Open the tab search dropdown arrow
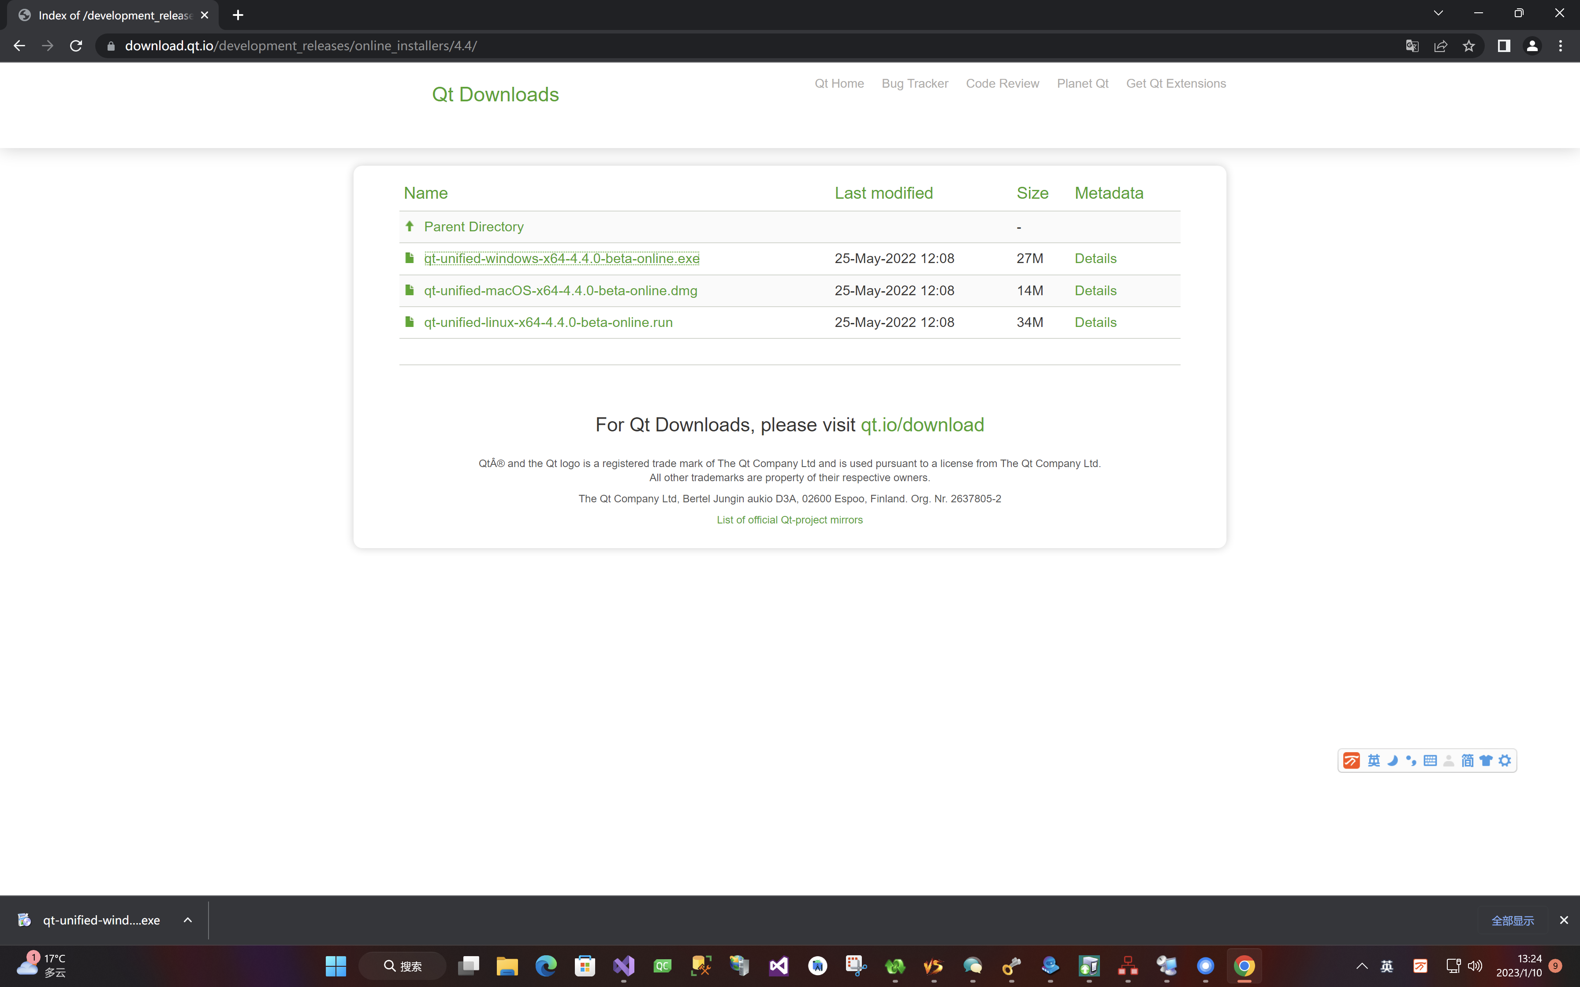The width and height of the screenshot is (1580, 987). click(1438, 13)
